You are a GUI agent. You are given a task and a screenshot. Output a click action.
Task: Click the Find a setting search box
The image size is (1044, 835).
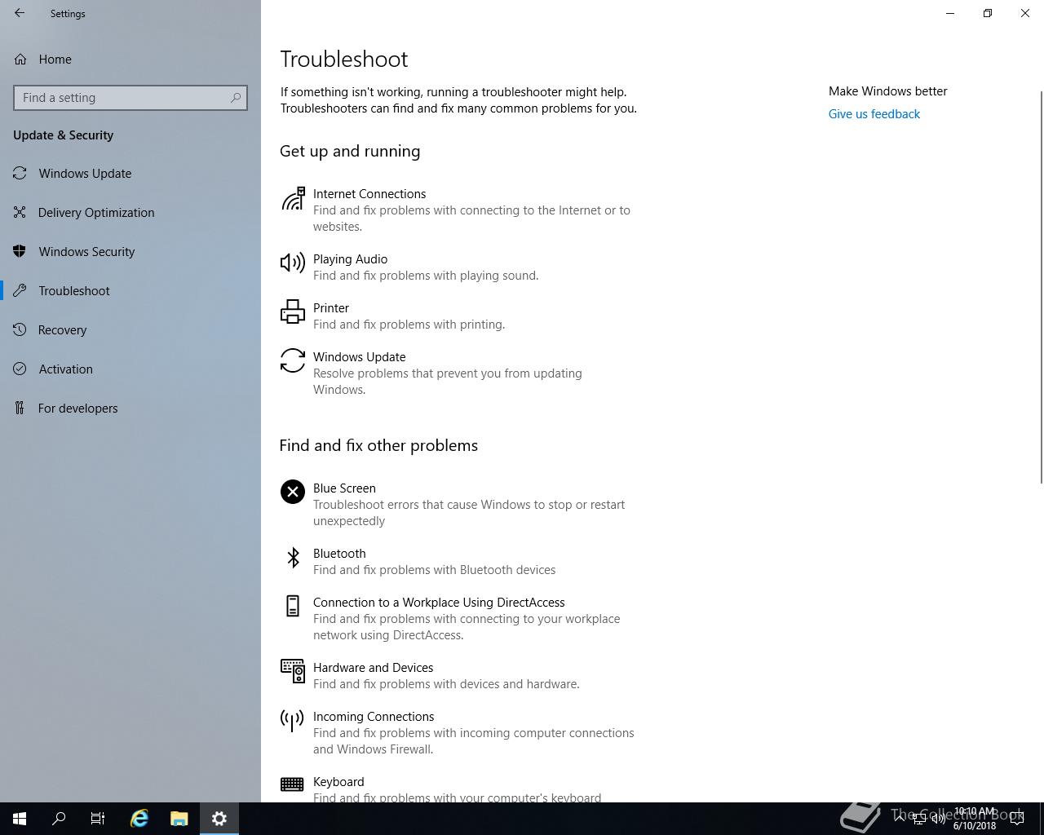click(x=130, y=98)
